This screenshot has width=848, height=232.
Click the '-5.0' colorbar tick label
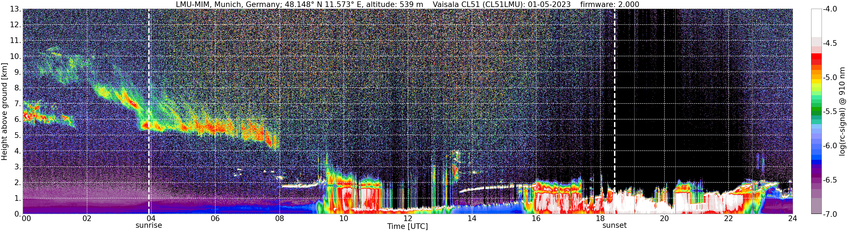(830, 78)
